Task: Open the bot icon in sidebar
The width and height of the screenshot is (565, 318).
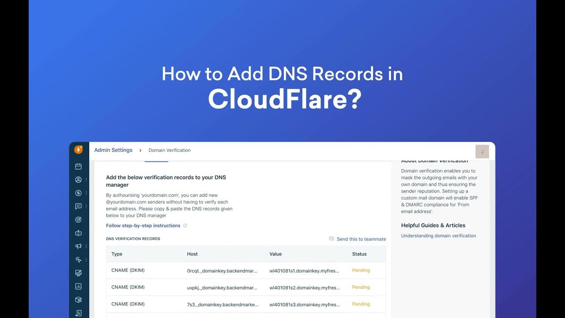Action: tap(79, 233)
